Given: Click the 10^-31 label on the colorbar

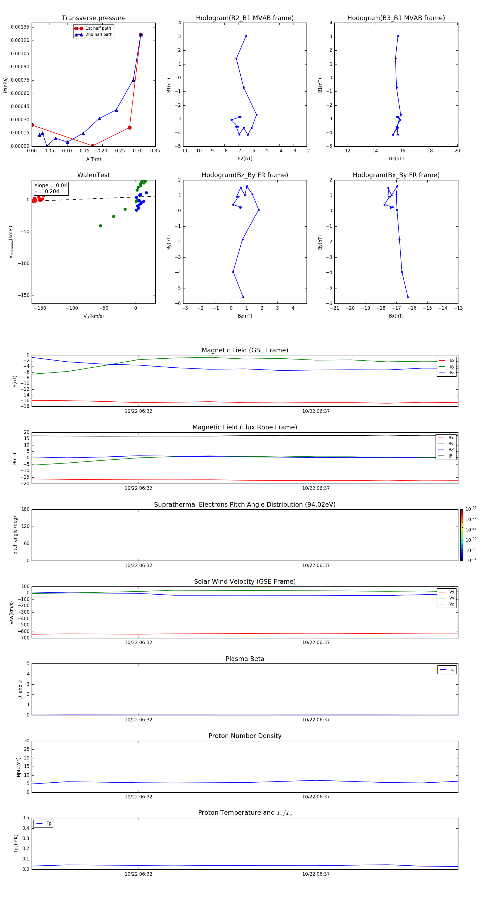Looking at the screenshot, I should click(x=471, y=560).
